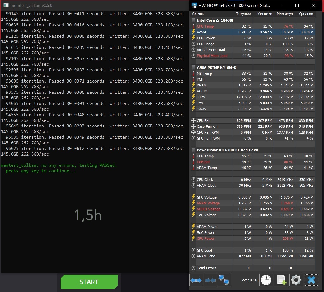Click the 96025 iteration line in memtest_vulkan
This screenshot has height=292, width=324.
94,148
